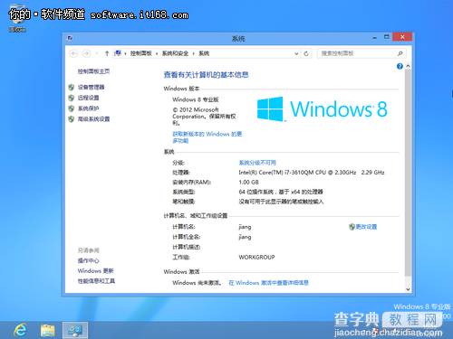Click the WORKGROUP value

point(256,257)
